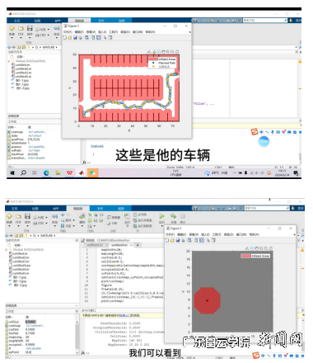This screenshot has width=313, height=363.
Task: Toggle Insert Colorbar in top Figure 1 toolbar
Action: click(x=93, y=38)
